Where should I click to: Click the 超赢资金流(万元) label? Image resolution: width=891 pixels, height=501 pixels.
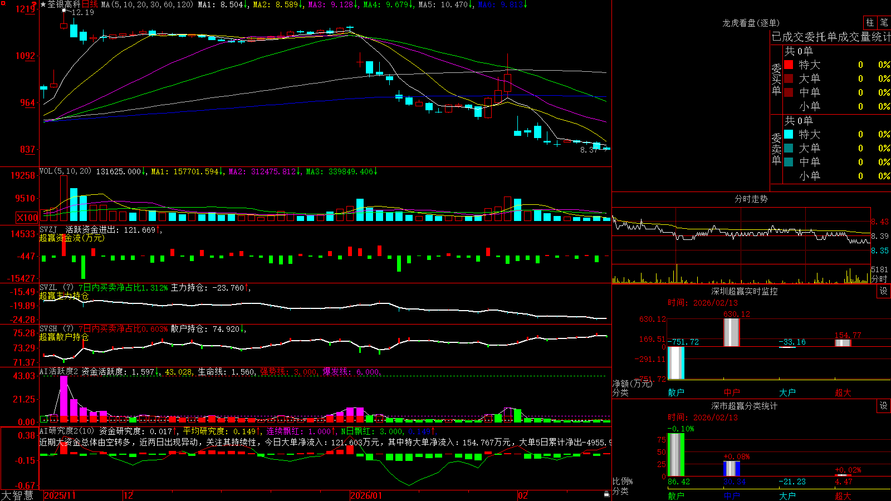[72, 238]
